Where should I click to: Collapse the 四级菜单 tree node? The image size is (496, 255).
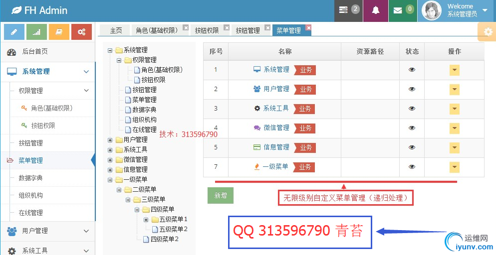(137, 210)
